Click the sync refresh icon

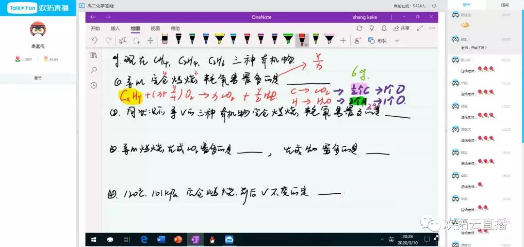(x=359, y=29)
